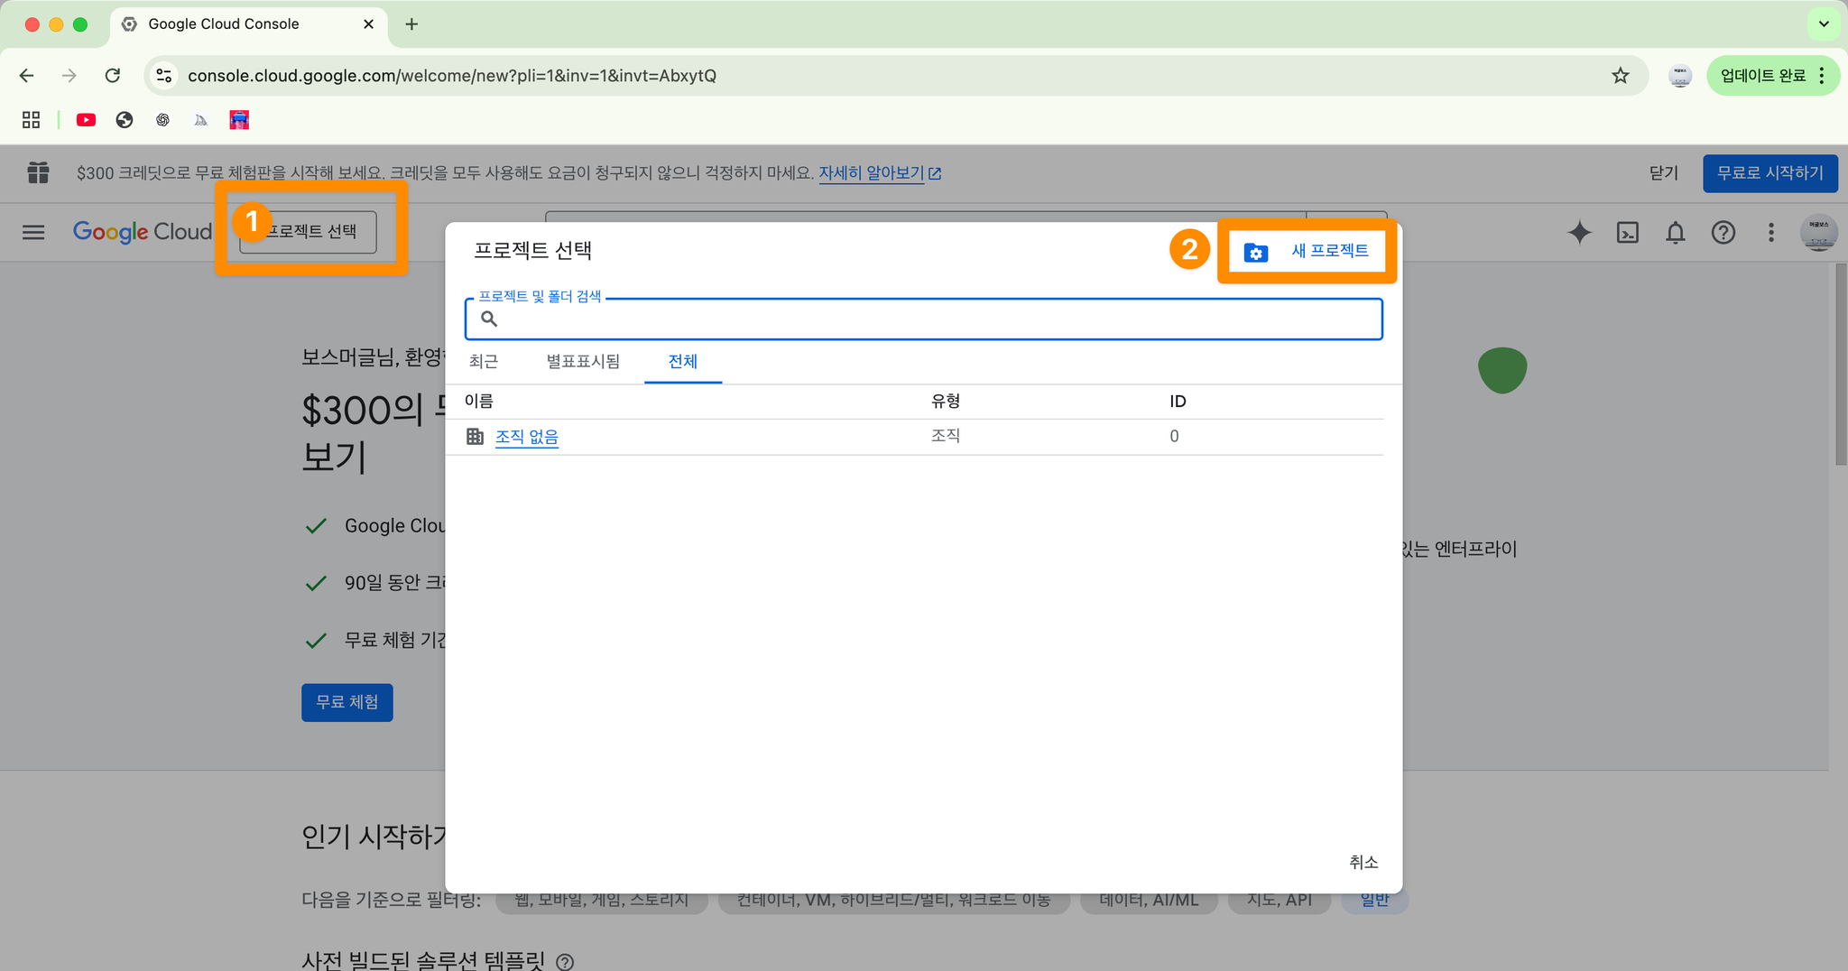Viewport: 1848px width, 971px height.
Task: Select the 일반 filter chip
Action: click(x=1375, y=900)
